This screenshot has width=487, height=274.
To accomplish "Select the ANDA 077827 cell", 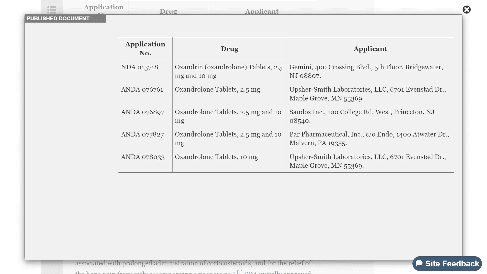I will click(145, 139).
